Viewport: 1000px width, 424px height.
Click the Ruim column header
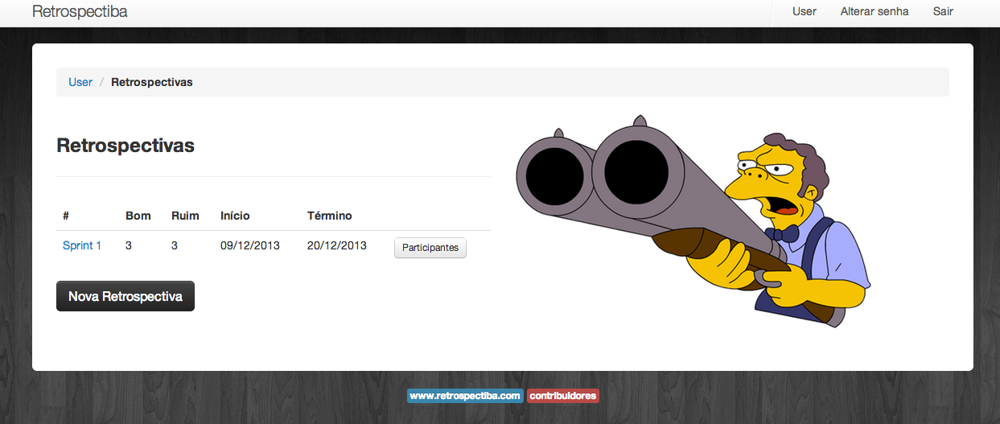coord(185,216)
